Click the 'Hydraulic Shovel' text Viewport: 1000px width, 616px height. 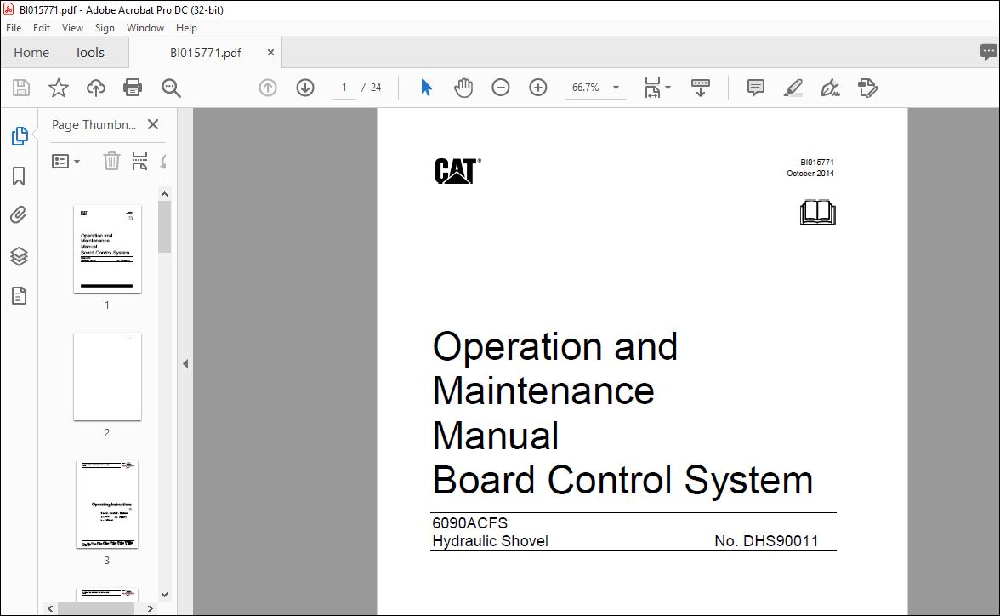[x=490, y=541]
